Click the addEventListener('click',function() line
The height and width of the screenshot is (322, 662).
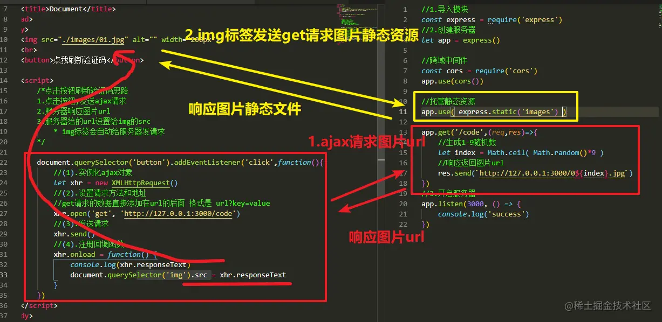(180, 162)
